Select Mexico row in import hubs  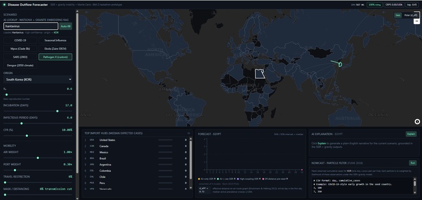coord(136,152)
